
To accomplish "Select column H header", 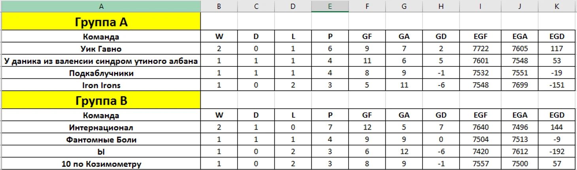I will coord(441,6).
